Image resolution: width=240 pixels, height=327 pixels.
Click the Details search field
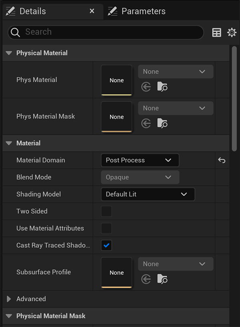pos(108,32)
